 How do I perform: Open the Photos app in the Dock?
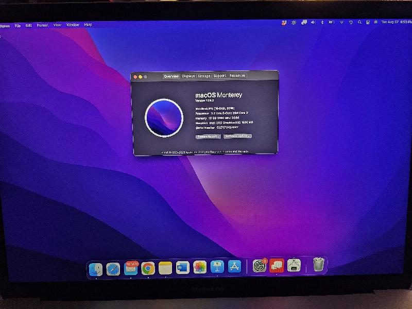(200, 267)
